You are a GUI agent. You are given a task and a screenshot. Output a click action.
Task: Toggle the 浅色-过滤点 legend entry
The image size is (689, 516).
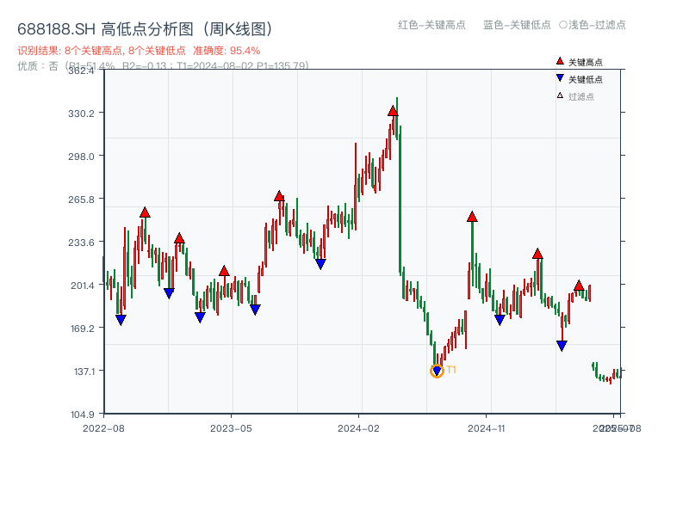click(x=596, y=26)
